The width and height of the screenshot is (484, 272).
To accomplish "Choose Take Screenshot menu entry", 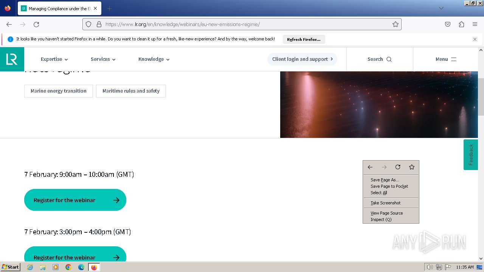I will click(391, 203).
